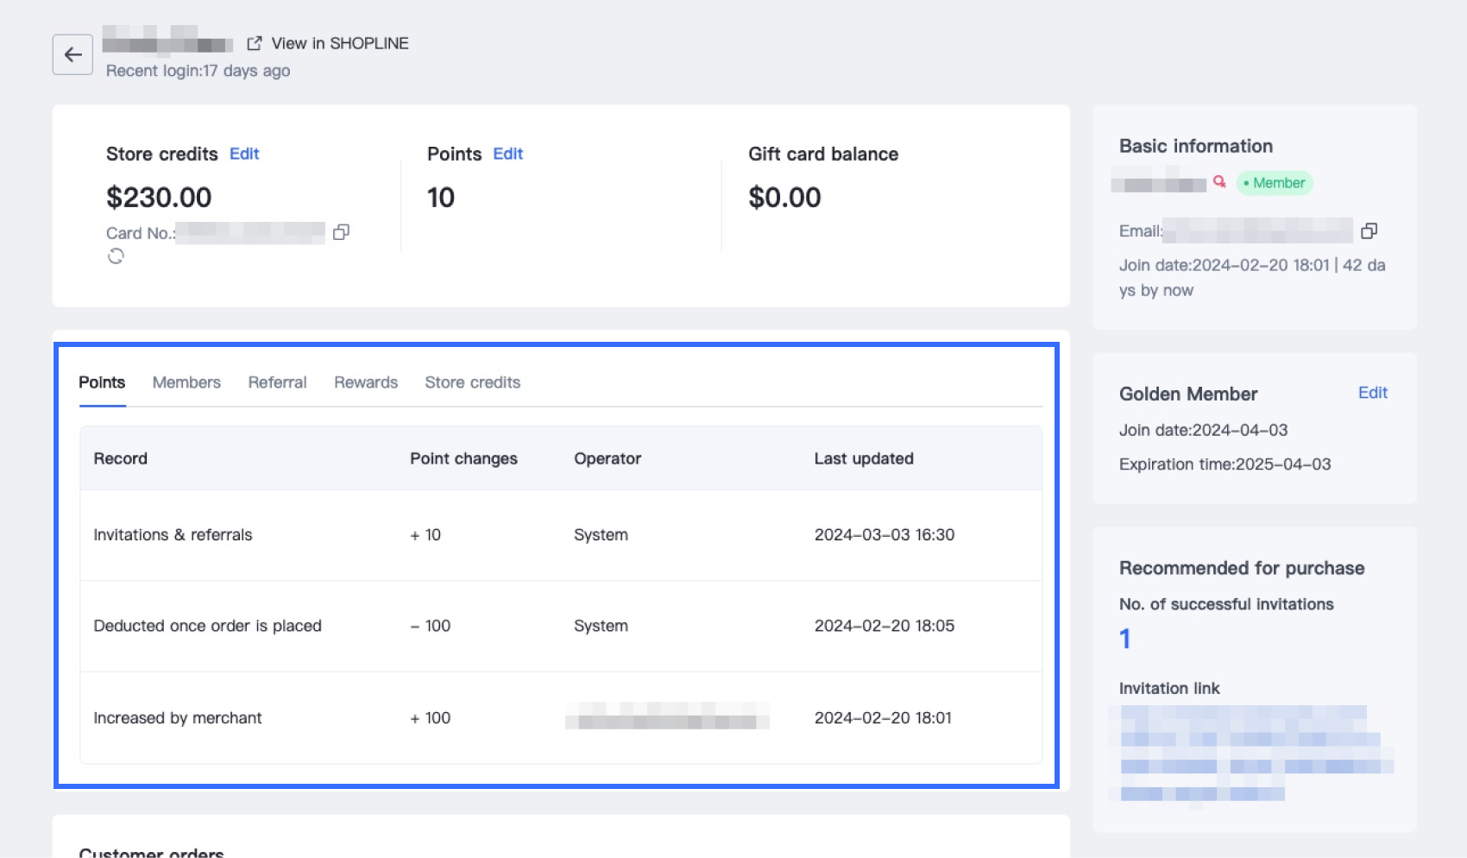This screenshot has width=1467, height=858.
Task: Click the green Member status badge
Action: [x=1275, y=183]
